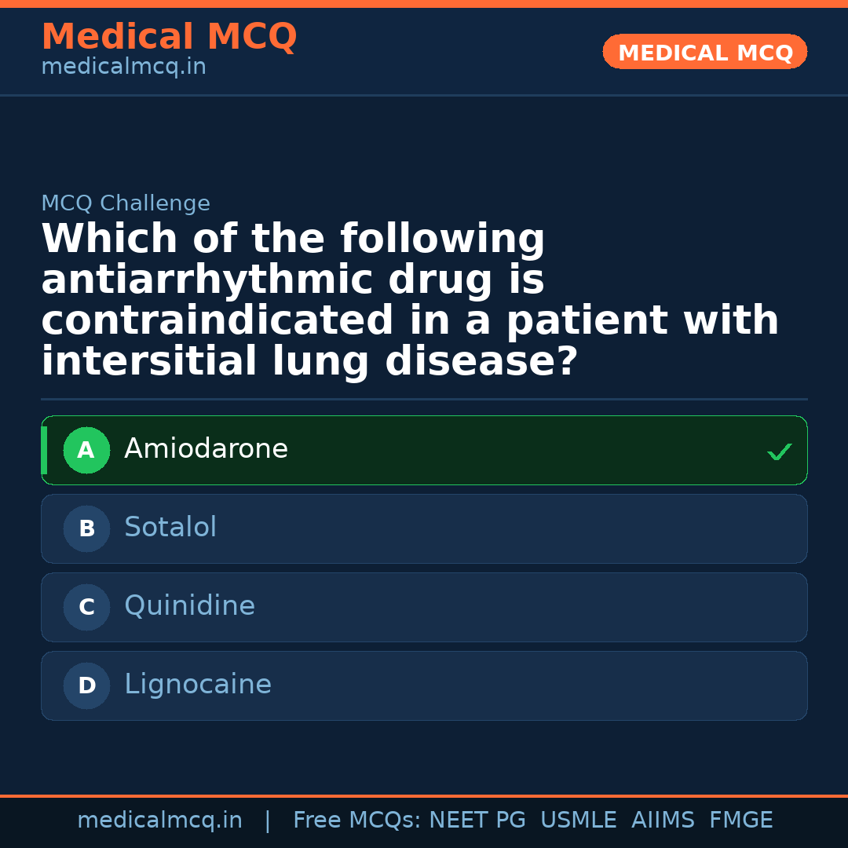
Task: Select the Amiodarone answer option
Action: click(x=424, y=450)
